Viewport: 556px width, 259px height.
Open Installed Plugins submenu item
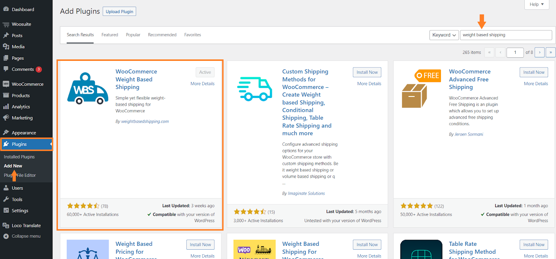point(19,157)
